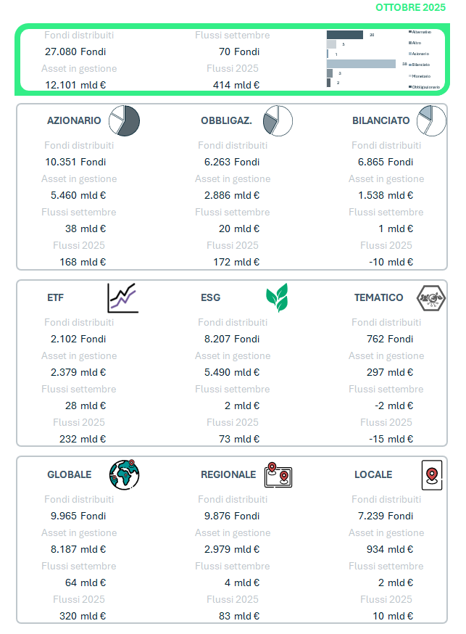The height and width of the screenshot is (634, 466).
Task: Click the ESG green leaf icon
Action: [x=277, y=297]
